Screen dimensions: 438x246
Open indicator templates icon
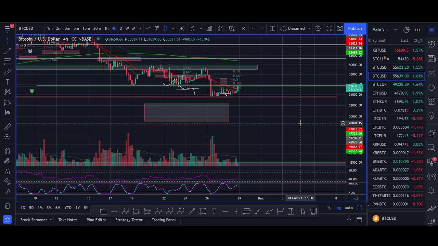click(221, 28)
